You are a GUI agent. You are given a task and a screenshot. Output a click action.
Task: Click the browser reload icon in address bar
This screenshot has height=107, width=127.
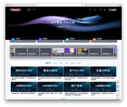[83, 5]
